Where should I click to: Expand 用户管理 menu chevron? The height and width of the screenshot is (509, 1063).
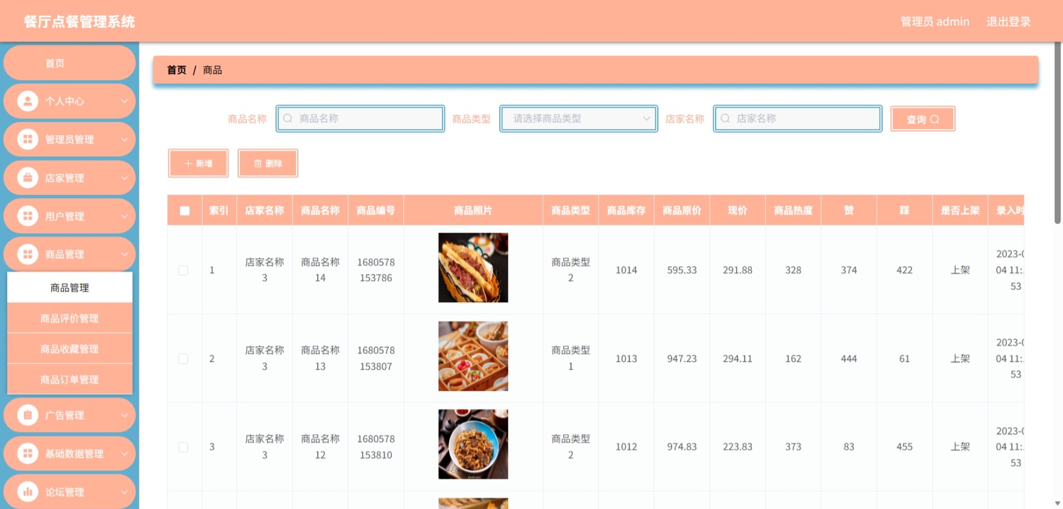pos(124,216)
